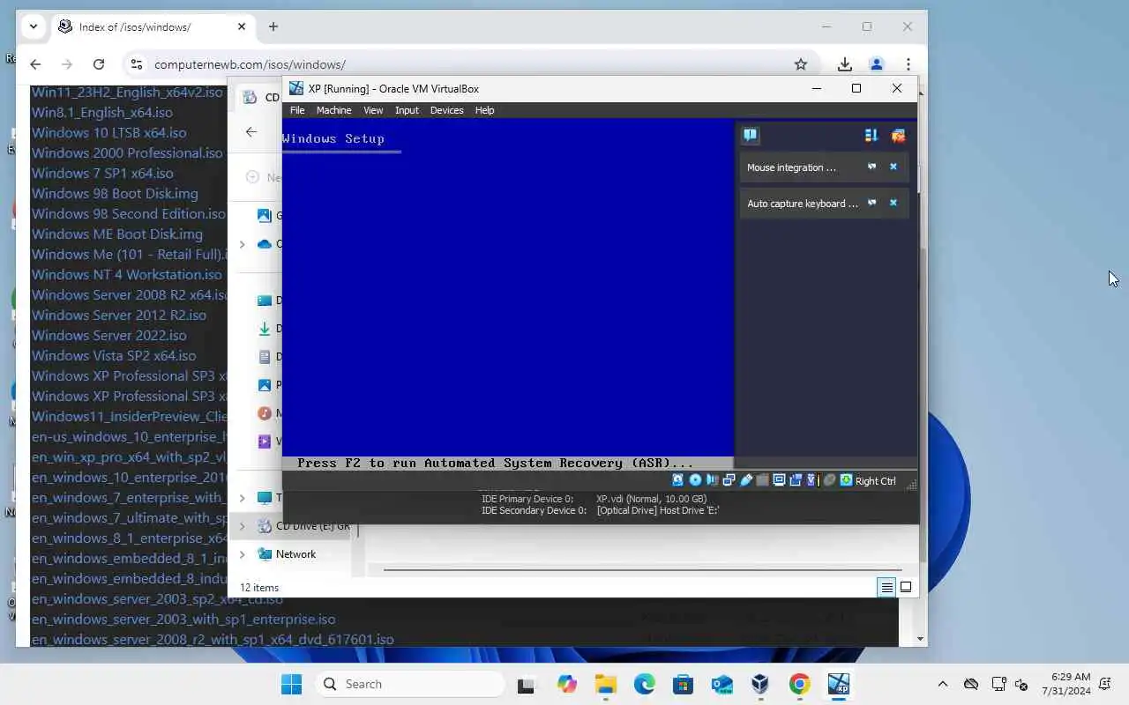Screen dimensions: 1129x705
Task: Click the recording status indicator
Action: 796,480
